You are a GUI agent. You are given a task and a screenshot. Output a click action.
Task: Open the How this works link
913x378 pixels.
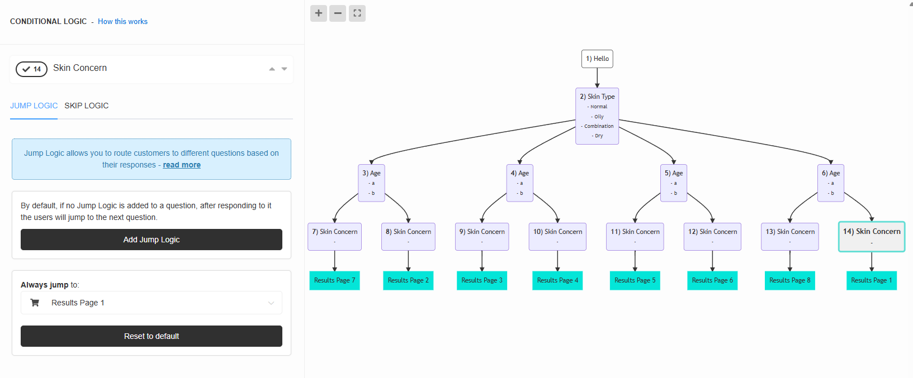[122, 21]
